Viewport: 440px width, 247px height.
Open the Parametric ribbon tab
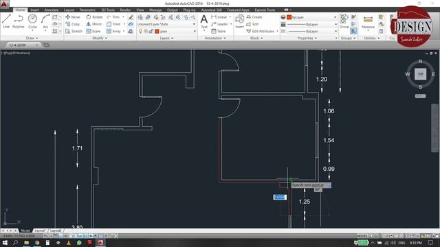coord(87,10)
